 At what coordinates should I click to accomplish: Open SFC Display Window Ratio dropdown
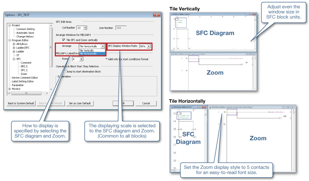point(148,46)
